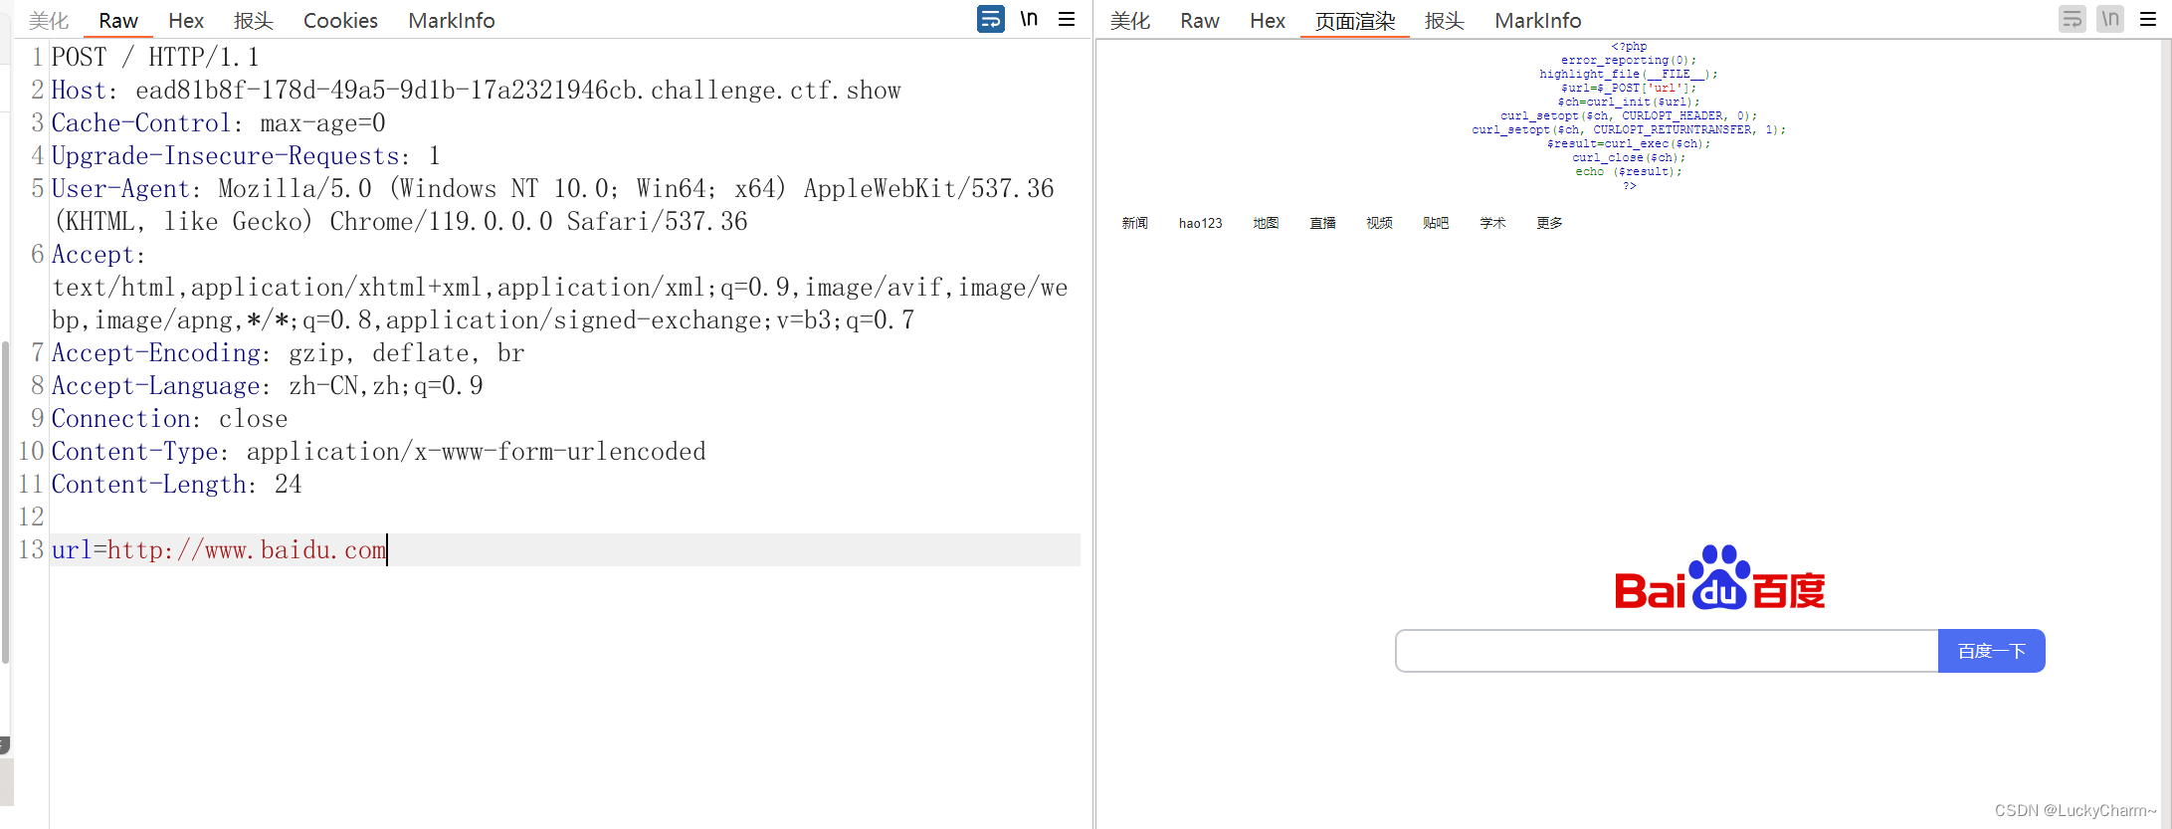
Task: Select the 页面渲染 tab
Action: click(x=1355, y=21)
